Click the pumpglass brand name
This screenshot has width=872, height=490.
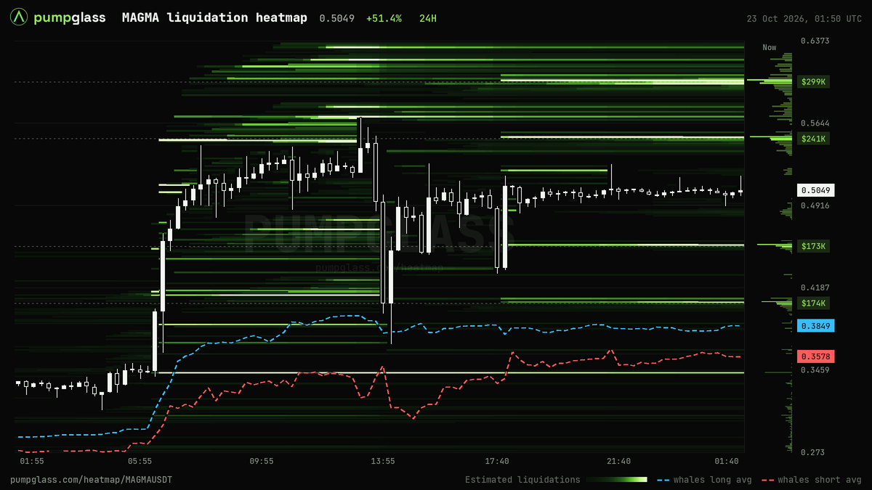pos(70,17)
